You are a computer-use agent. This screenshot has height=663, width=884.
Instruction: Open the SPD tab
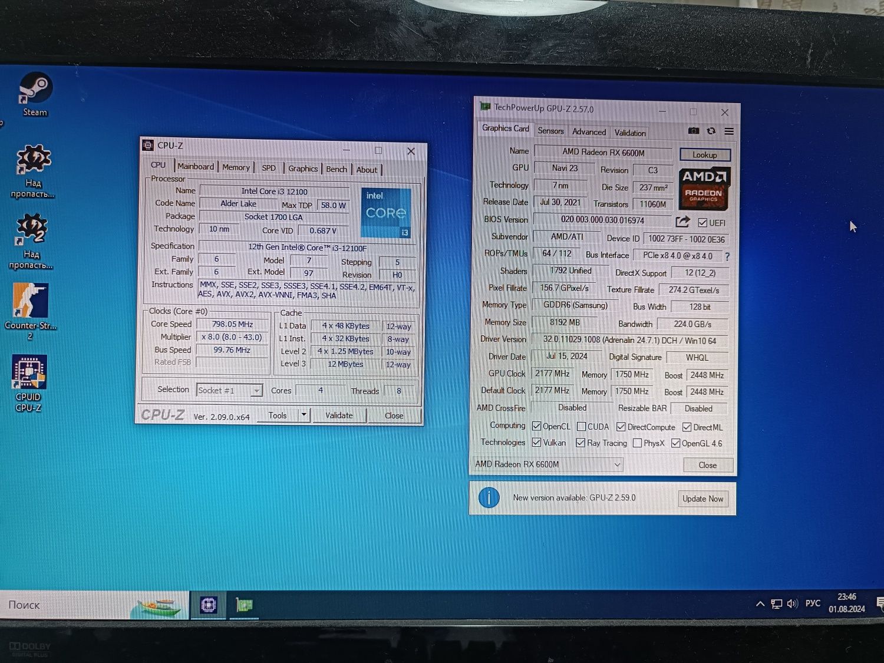(269, 168)
